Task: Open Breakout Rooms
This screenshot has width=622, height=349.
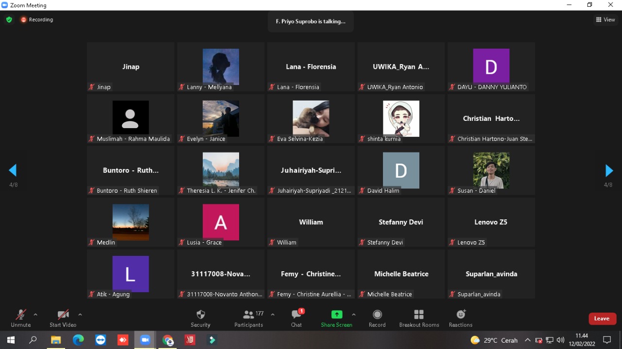Action: click(419, 318)
